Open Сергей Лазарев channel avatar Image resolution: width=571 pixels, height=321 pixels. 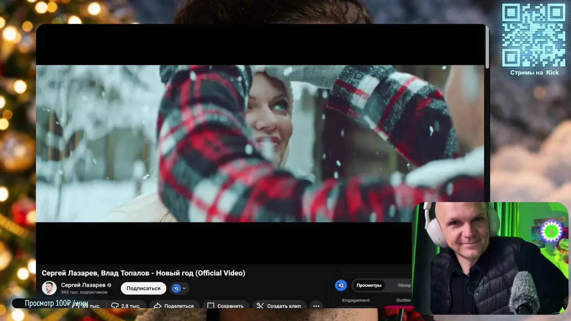pyautogui.click(x=49, y=288)
